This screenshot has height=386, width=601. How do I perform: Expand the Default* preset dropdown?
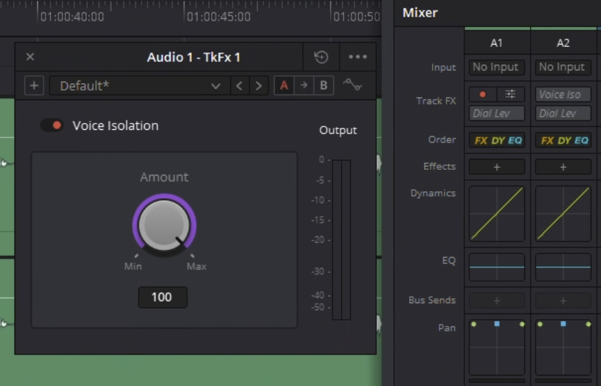coord(140,86)
